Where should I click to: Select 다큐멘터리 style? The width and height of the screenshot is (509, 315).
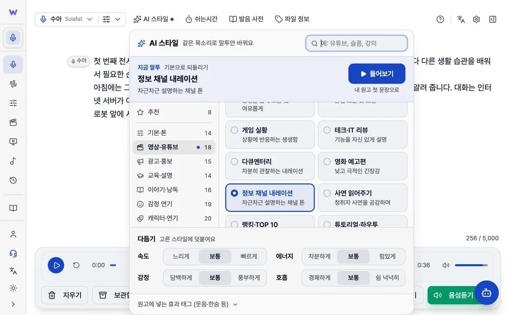(x=270, y=166)
